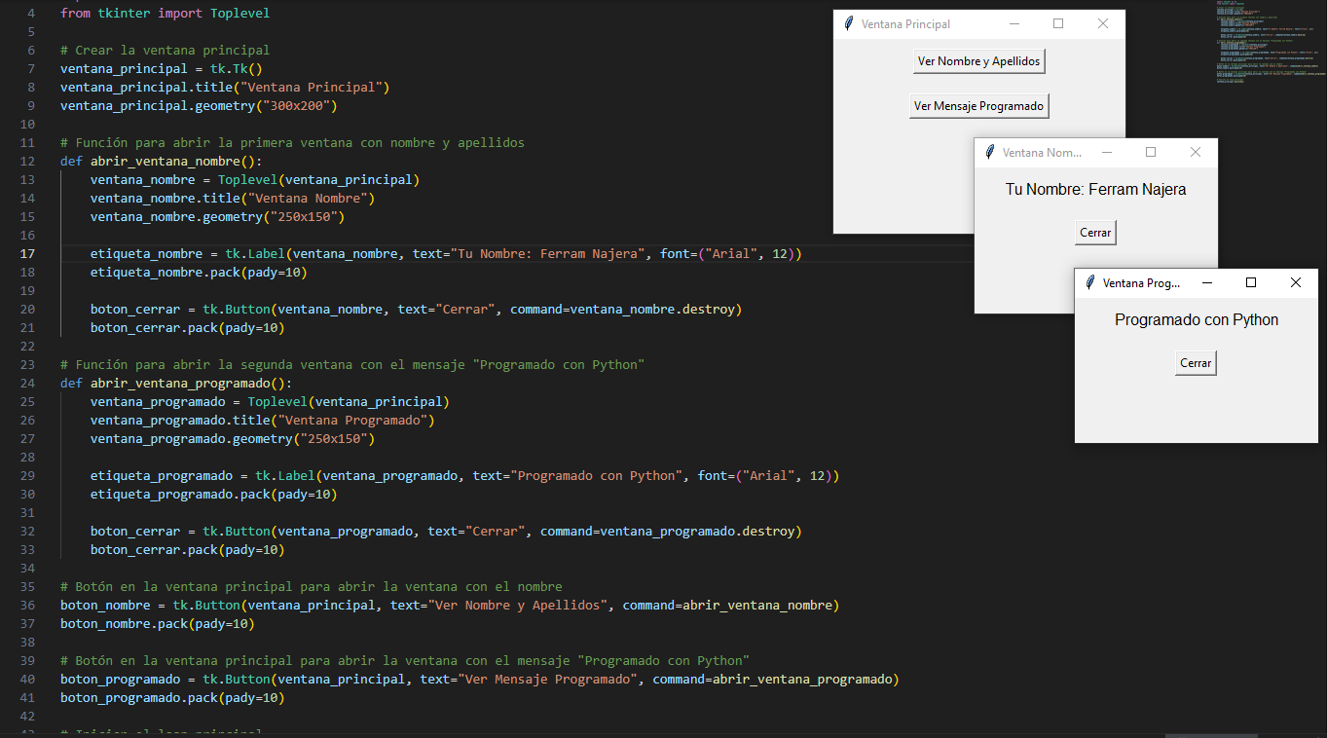Click line number 17 in the gutter
This screenshot has height=738, width=1327.
pos(27,254)
